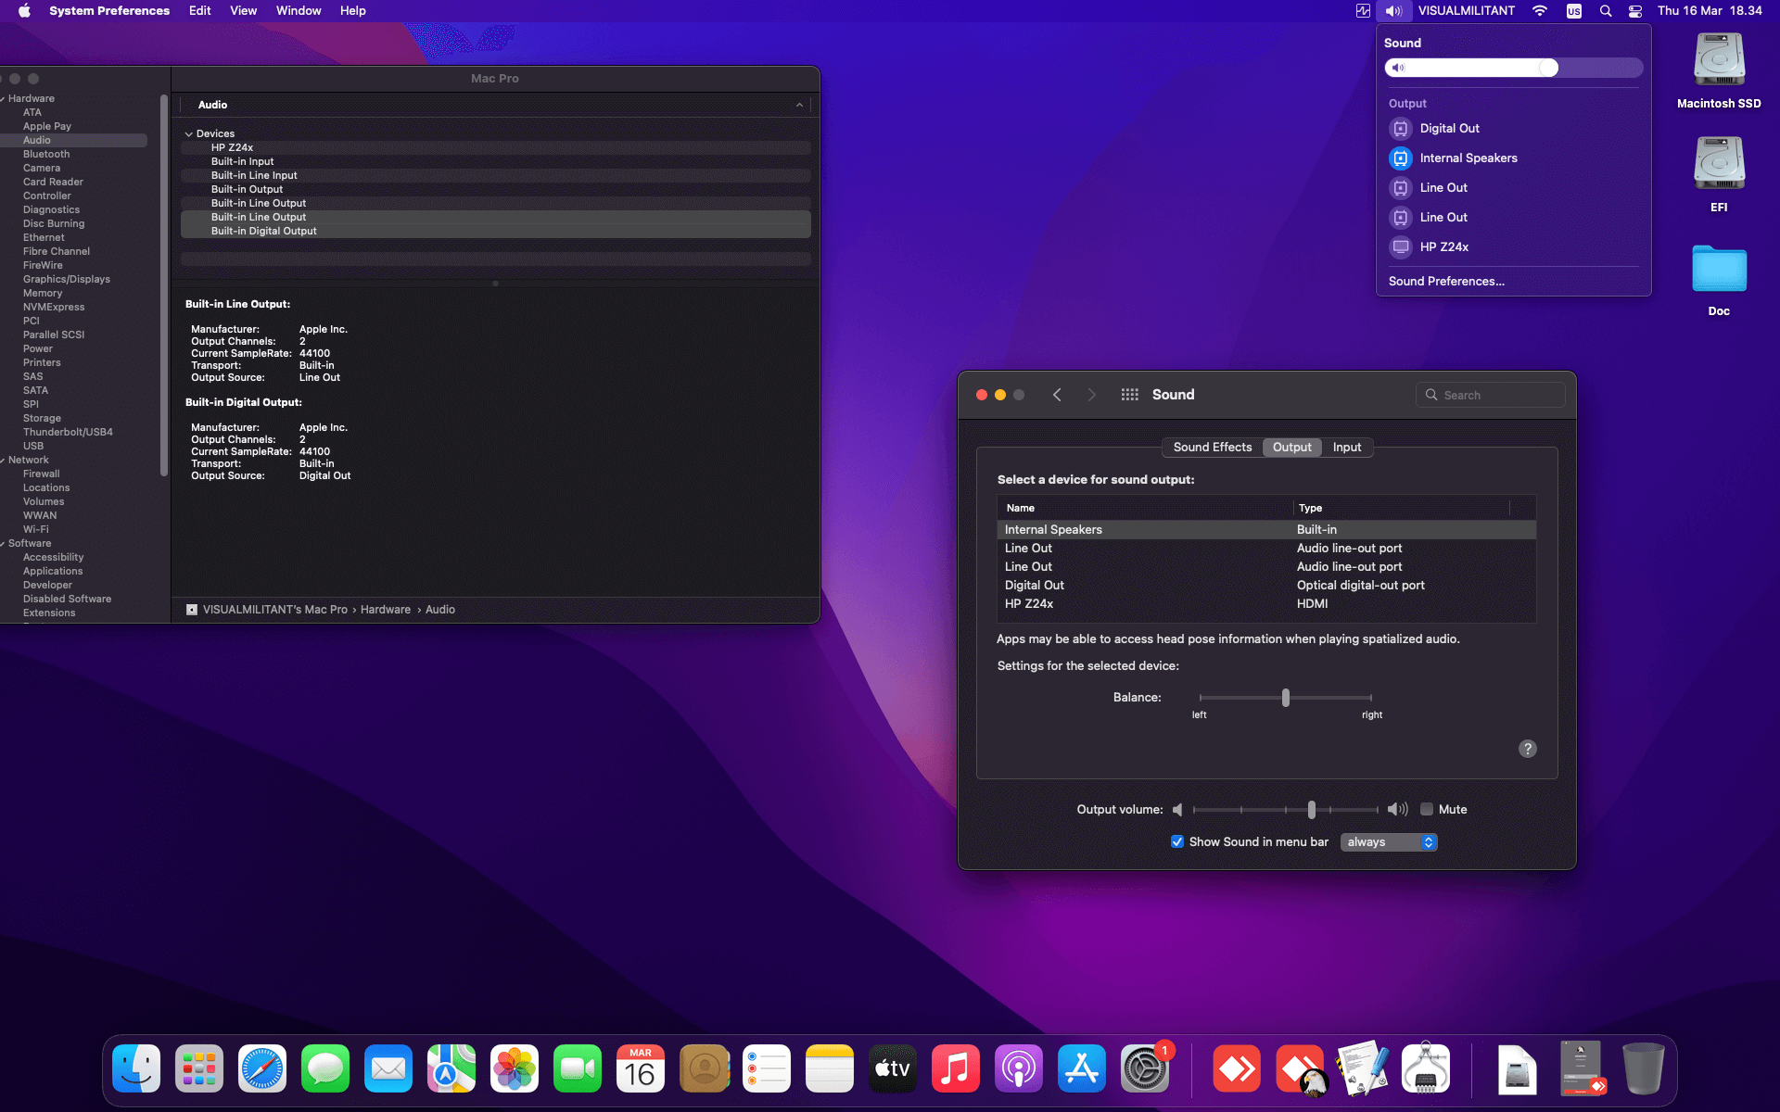Click Spotlight search icon in the menu bar
Viewport: 1780px width, 1112px height.
click(1606, 11)
